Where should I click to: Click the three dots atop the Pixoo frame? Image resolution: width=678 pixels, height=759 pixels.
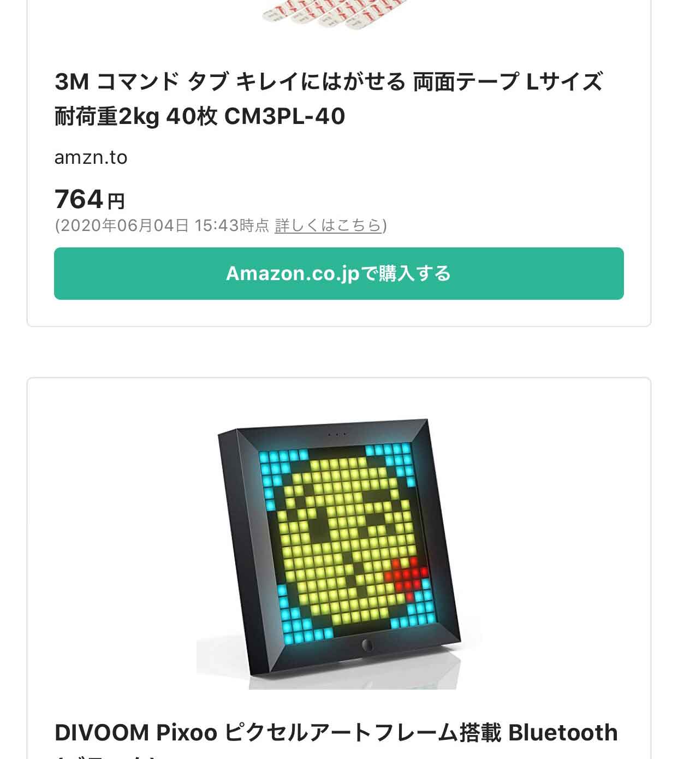(337, 435)
